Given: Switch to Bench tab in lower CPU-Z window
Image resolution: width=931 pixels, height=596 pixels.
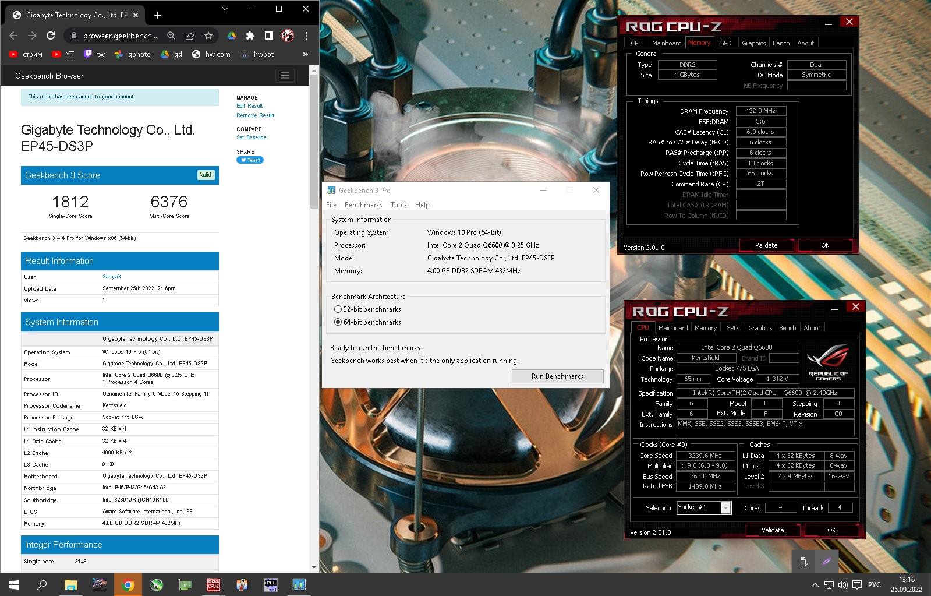Looking at the screenshot, I should pos(788,328).
